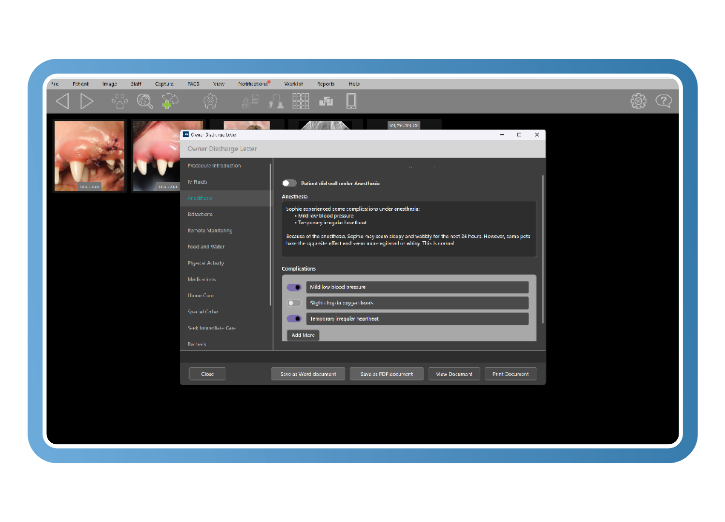Open settings gear icon at top right
The image size is (725, 522).
[x=638, y=101]
